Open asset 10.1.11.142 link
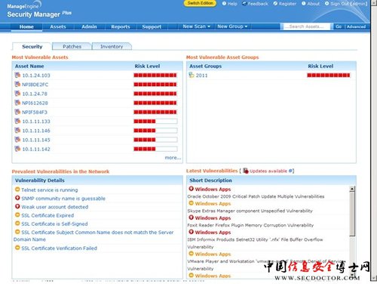Screen dimensions: 377x284 point(36,149)
